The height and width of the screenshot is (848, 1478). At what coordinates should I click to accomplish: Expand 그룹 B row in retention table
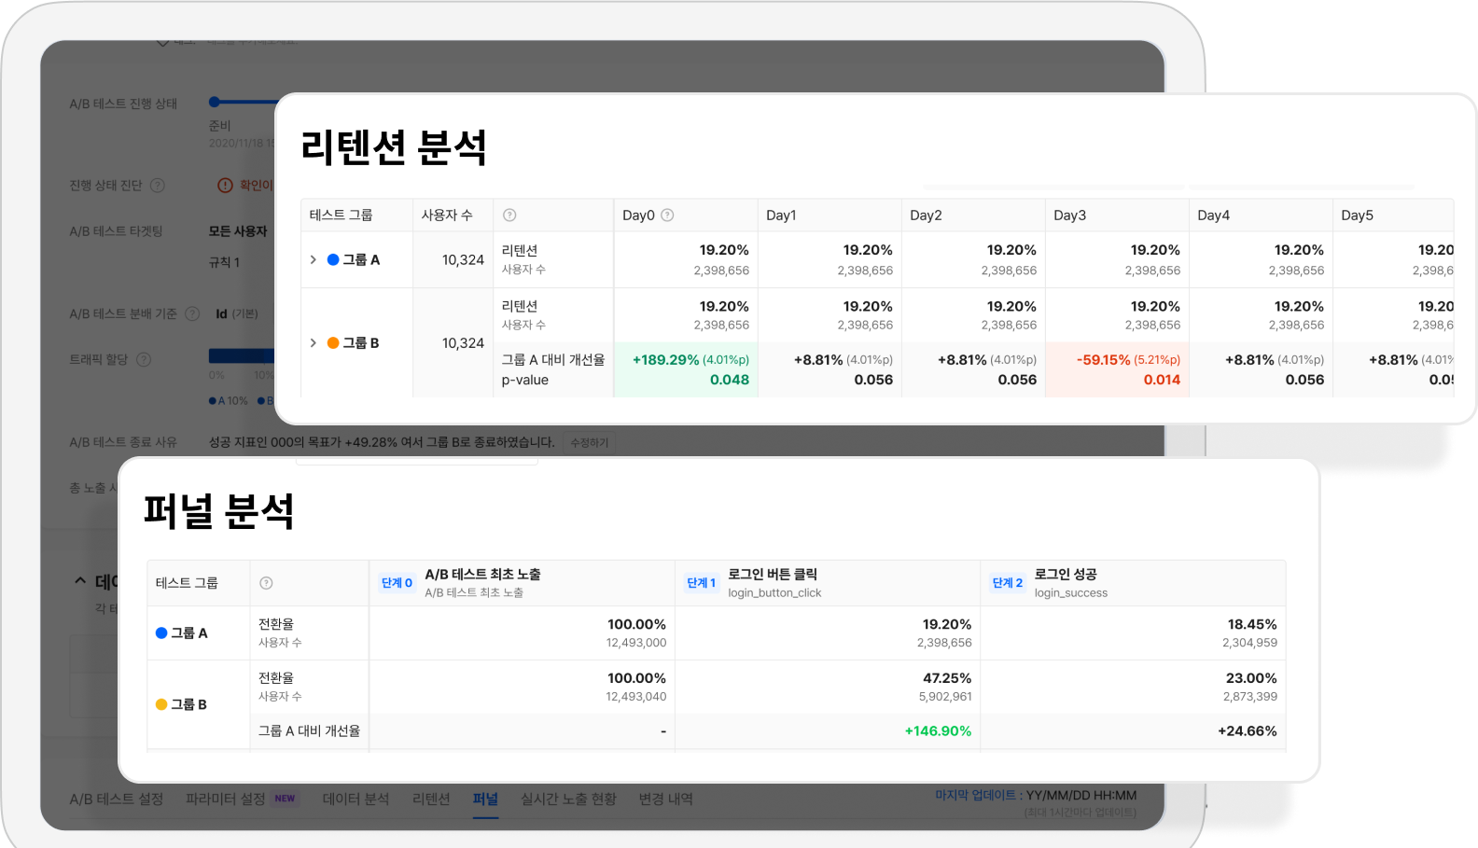point(314,343)
